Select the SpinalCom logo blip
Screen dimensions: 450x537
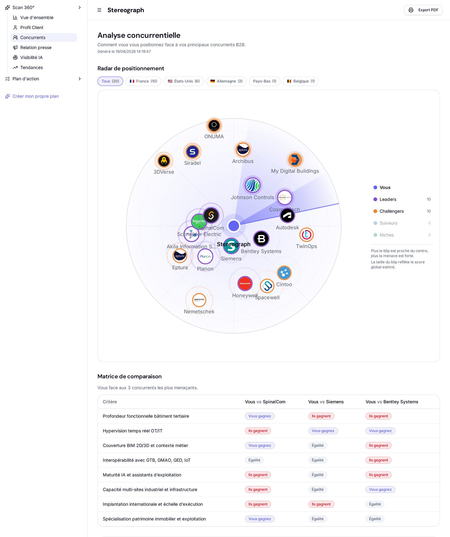(211, 215)
